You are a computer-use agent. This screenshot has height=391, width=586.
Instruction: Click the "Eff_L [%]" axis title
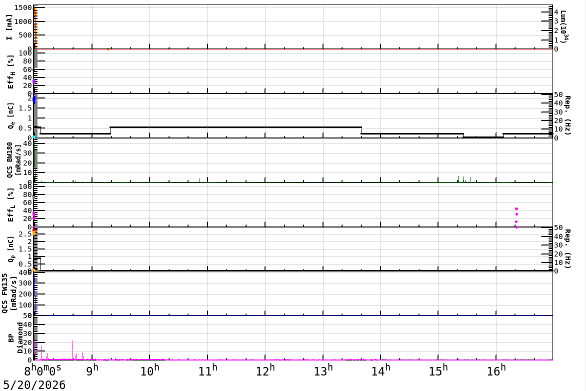pos(10,205)
